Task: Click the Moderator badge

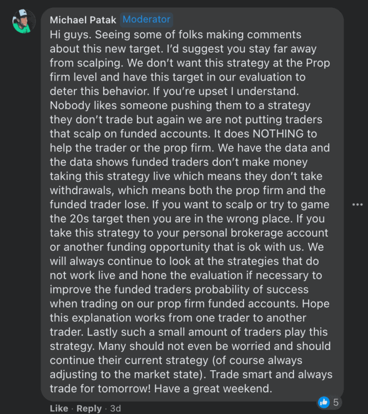Action: point(147,19)
